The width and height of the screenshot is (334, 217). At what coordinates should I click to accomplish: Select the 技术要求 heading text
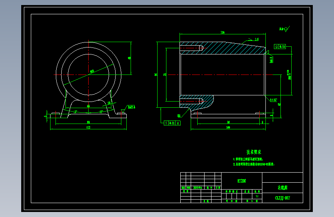[x=254, y=152]
